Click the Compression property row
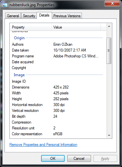Viewport: 122px width, 167px height. 57,122
